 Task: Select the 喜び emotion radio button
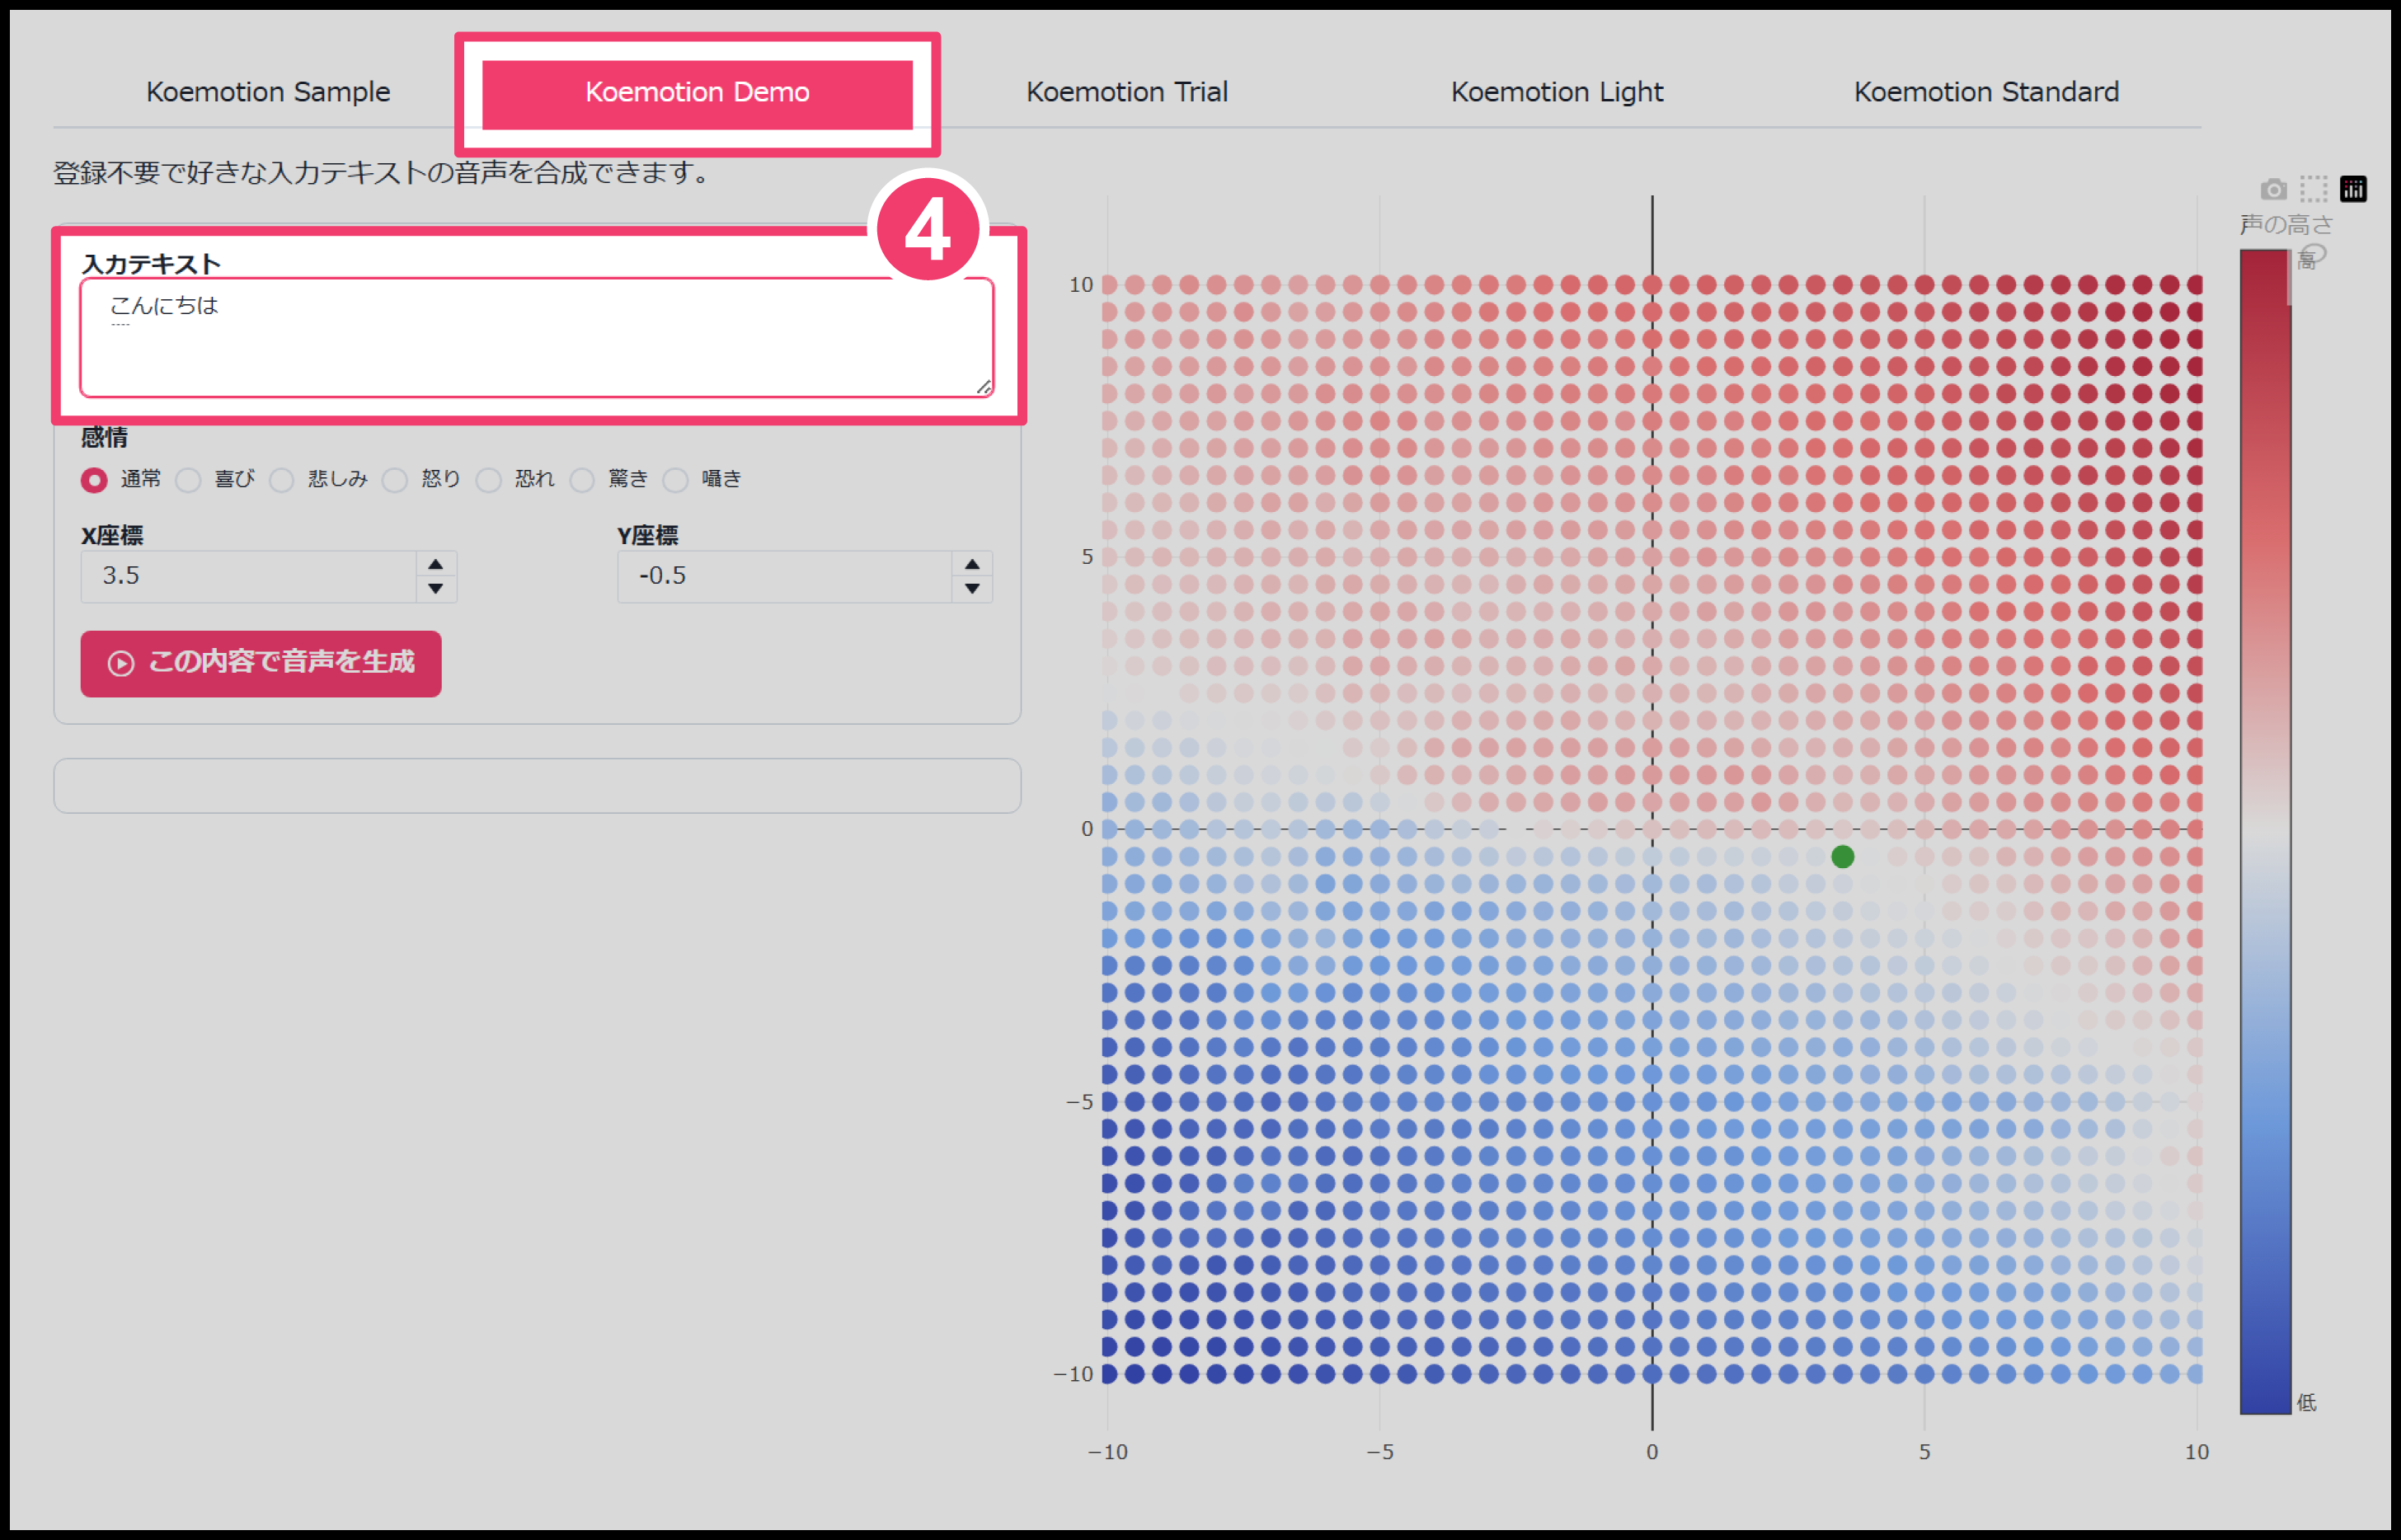coord(188,480)
